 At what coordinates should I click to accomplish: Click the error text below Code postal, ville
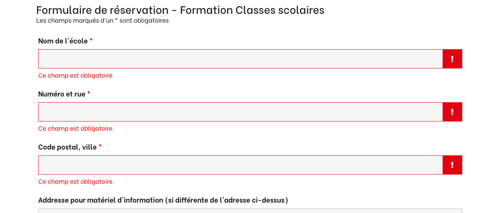76,181
